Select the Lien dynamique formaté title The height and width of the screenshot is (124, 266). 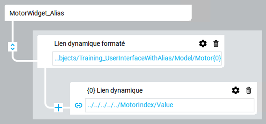point(90,44)
